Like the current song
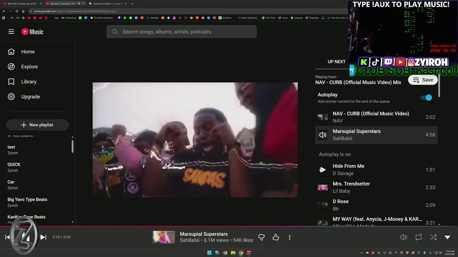 coord(276,237)
